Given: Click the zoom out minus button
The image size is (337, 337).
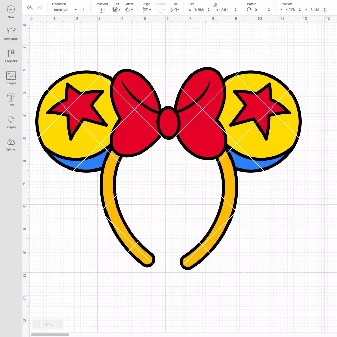Looking at the screenshot, I should pyautogui.click(x=37, y=324).
